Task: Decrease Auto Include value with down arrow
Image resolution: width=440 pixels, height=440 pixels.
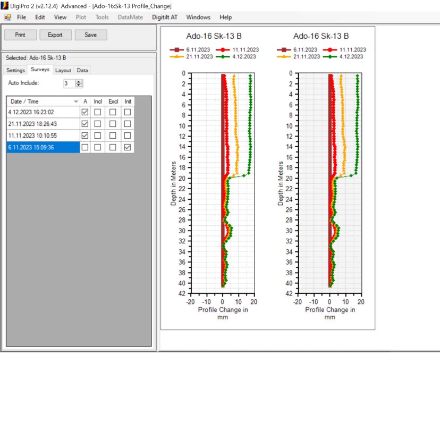Action: point(79,85)
